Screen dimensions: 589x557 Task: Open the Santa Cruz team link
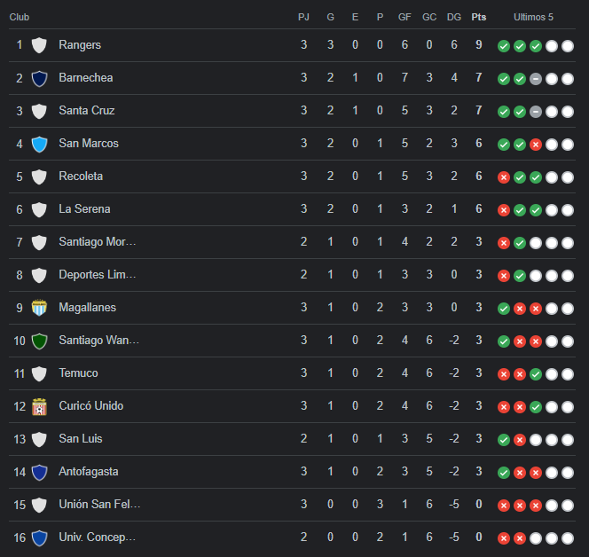[87, 110]
